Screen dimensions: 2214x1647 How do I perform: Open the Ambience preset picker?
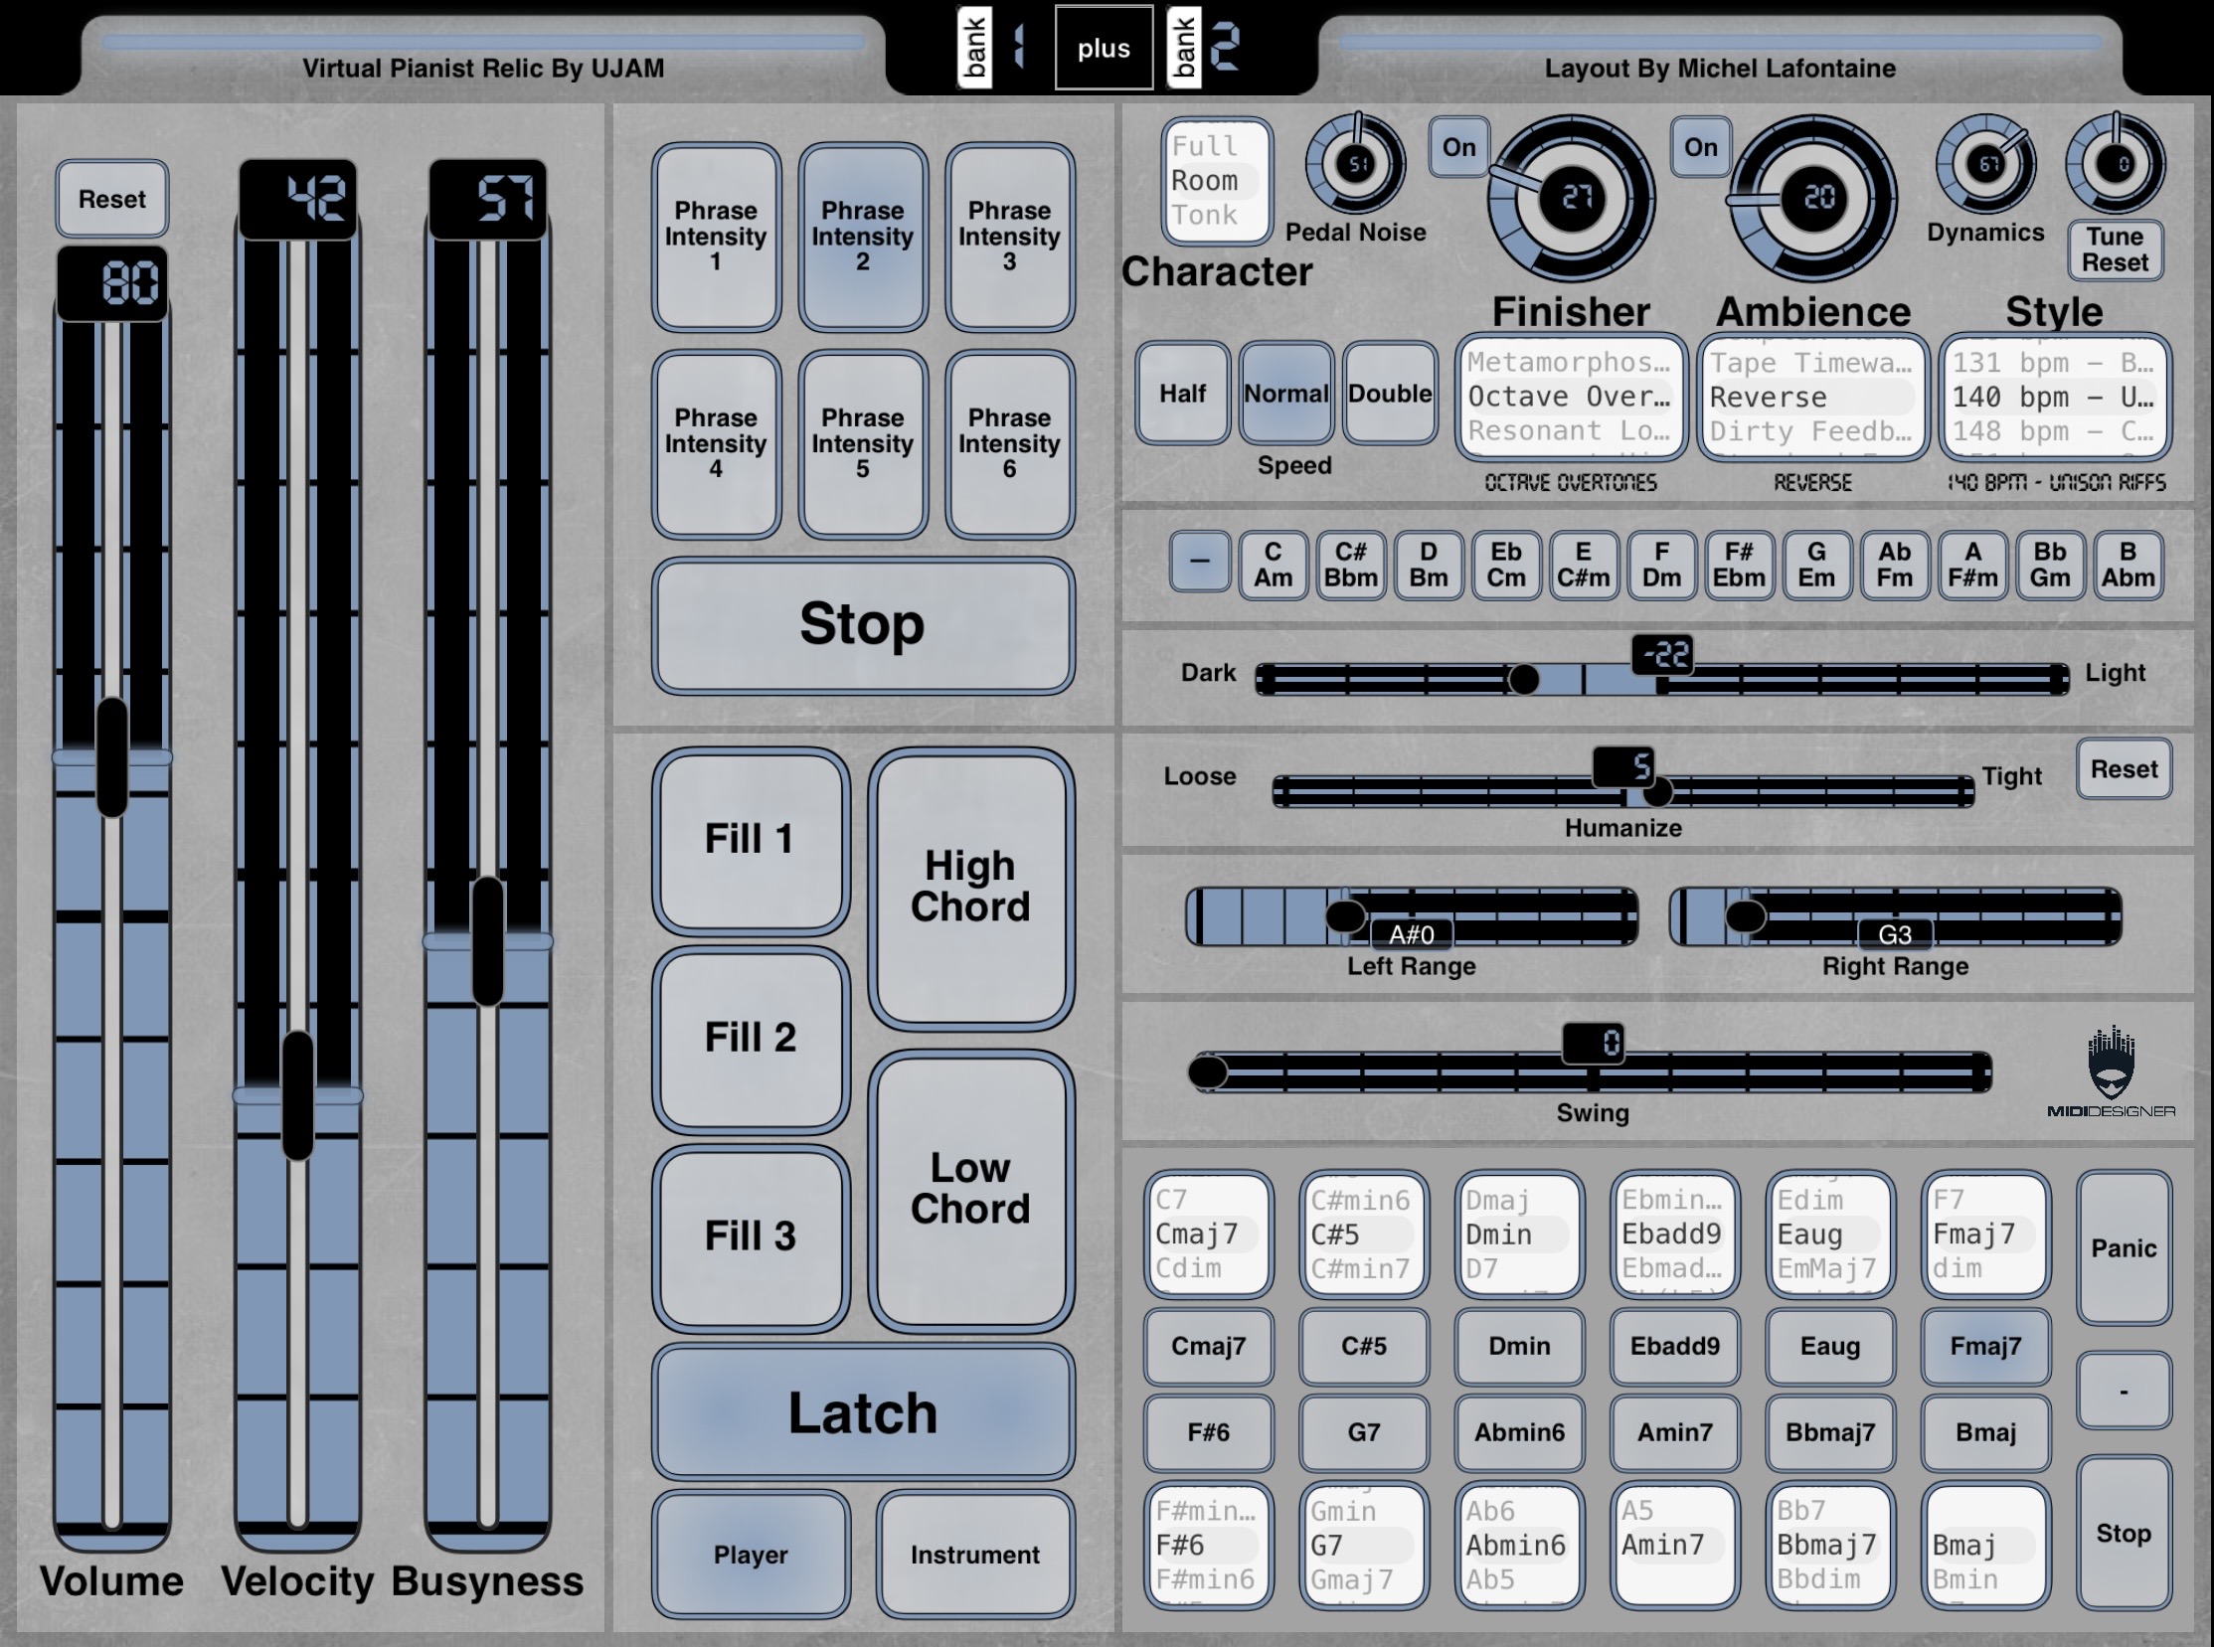[1813, 397]
